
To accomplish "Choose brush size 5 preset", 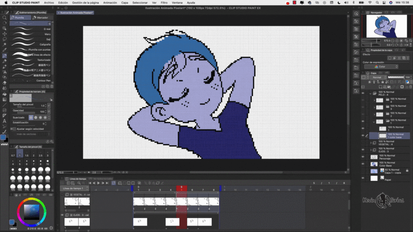I will [20, 162].
